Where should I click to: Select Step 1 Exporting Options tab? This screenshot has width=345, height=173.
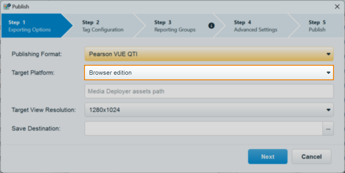coord(32,26)
